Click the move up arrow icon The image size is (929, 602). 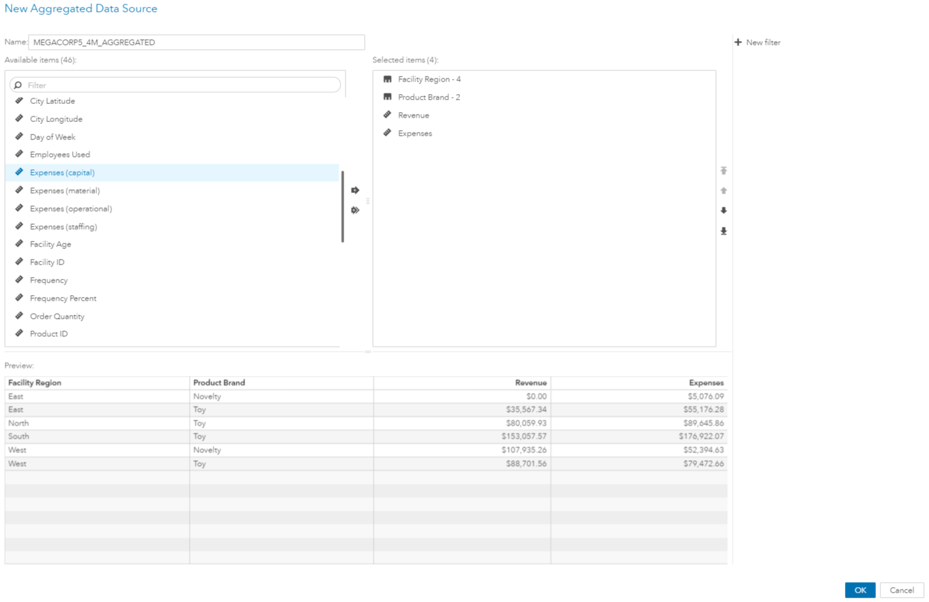724,190
